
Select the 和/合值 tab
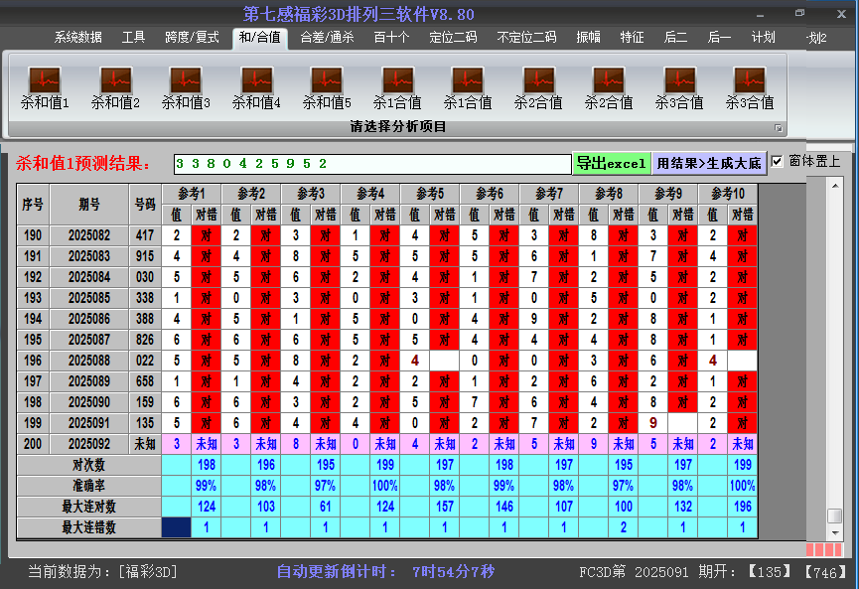point(259,38)
